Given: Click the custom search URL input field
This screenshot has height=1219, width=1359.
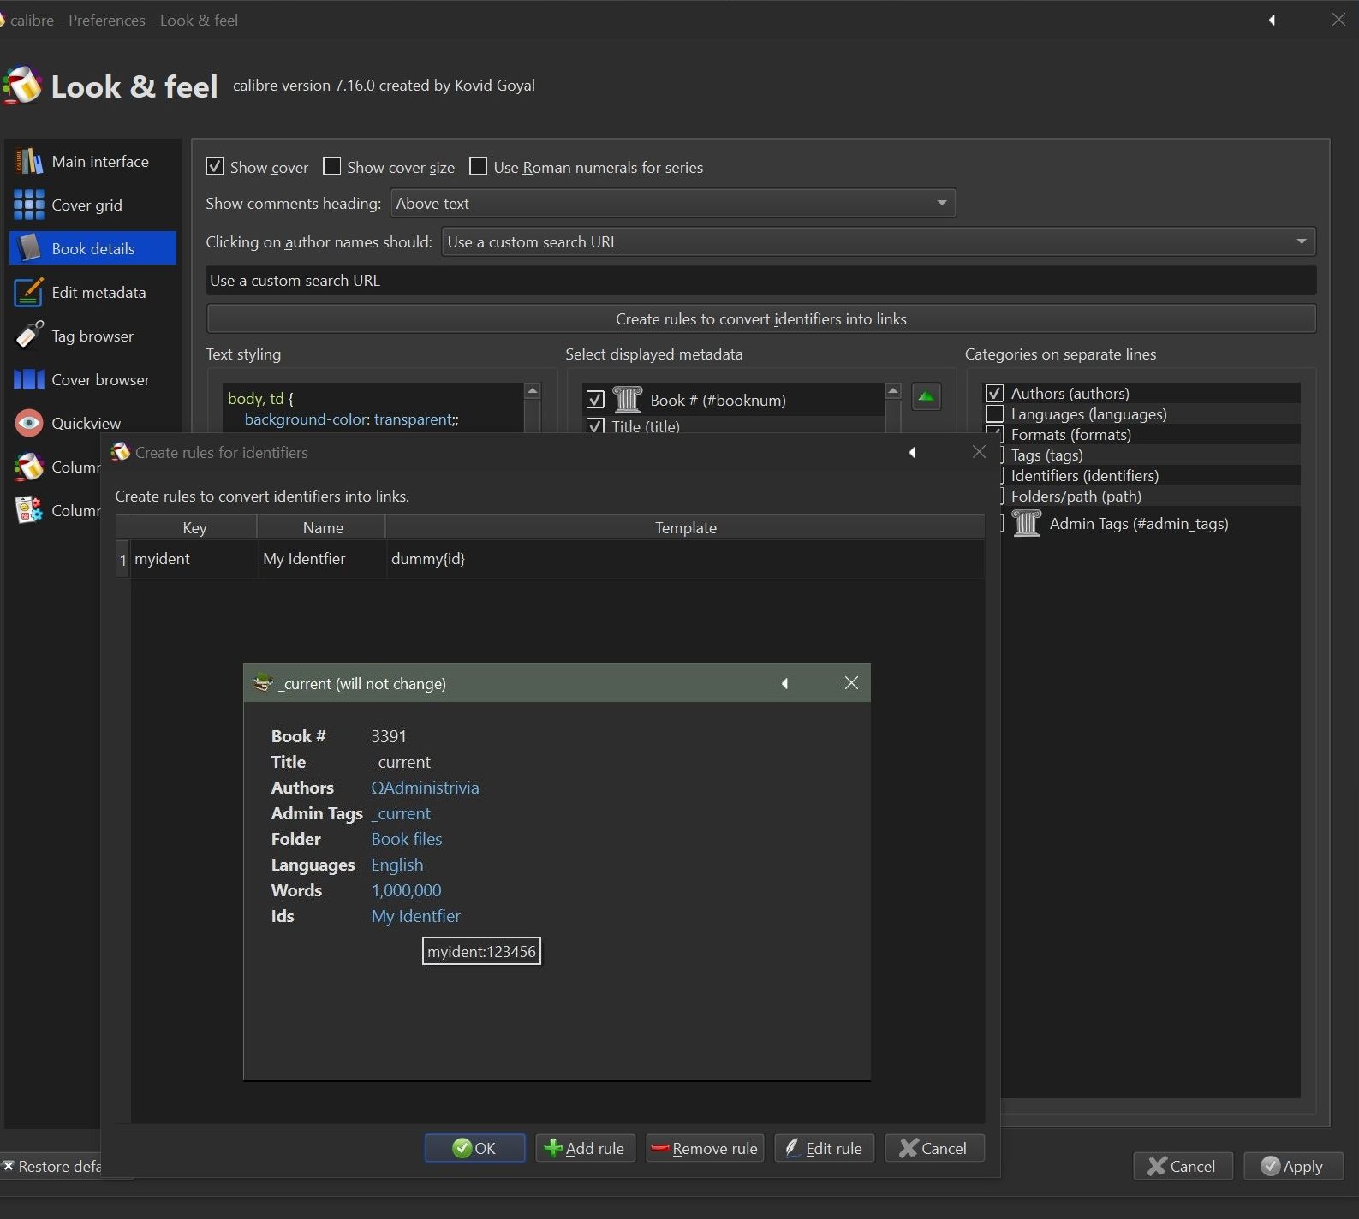Looking at the screenshot, I should coord(761,280).
